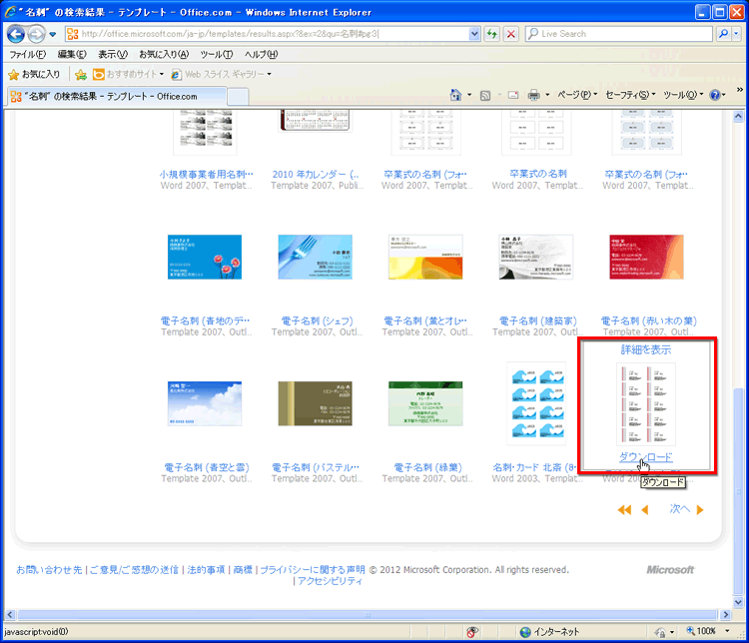749x643 pixels.
Task: Click the magnifier Search button
Action: (724, 34)
